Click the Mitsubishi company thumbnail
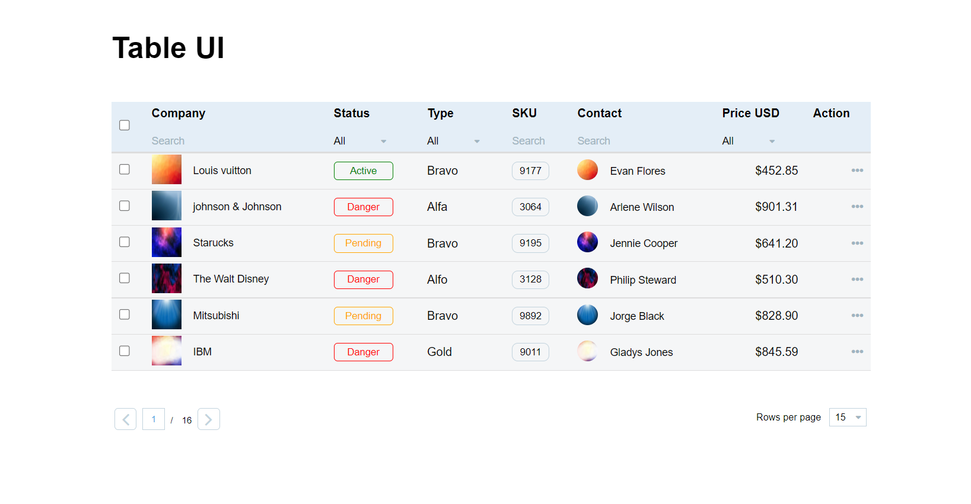Screen dimensions: 971x504 [x=167, y=314]
